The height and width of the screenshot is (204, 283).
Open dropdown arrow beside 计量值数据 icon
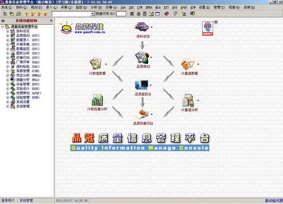(x=198, y=64)
